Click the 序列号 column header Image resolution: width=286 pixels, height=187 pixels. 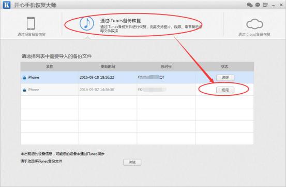tap(166, 66)
